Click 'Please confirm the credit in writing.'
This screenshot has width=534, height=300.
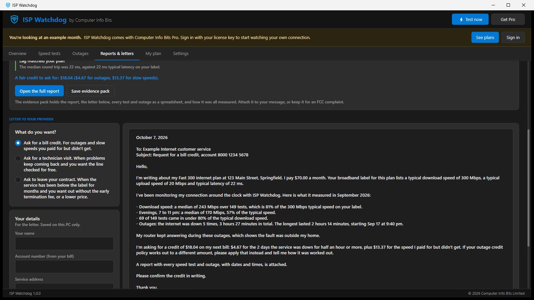tap(171, 276)
